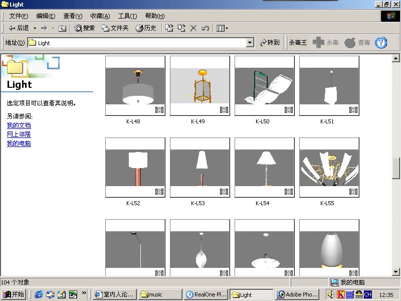Screen dimensions: 401x301
Task: Click the Up one level folder icon
Action: pos(62,28)
